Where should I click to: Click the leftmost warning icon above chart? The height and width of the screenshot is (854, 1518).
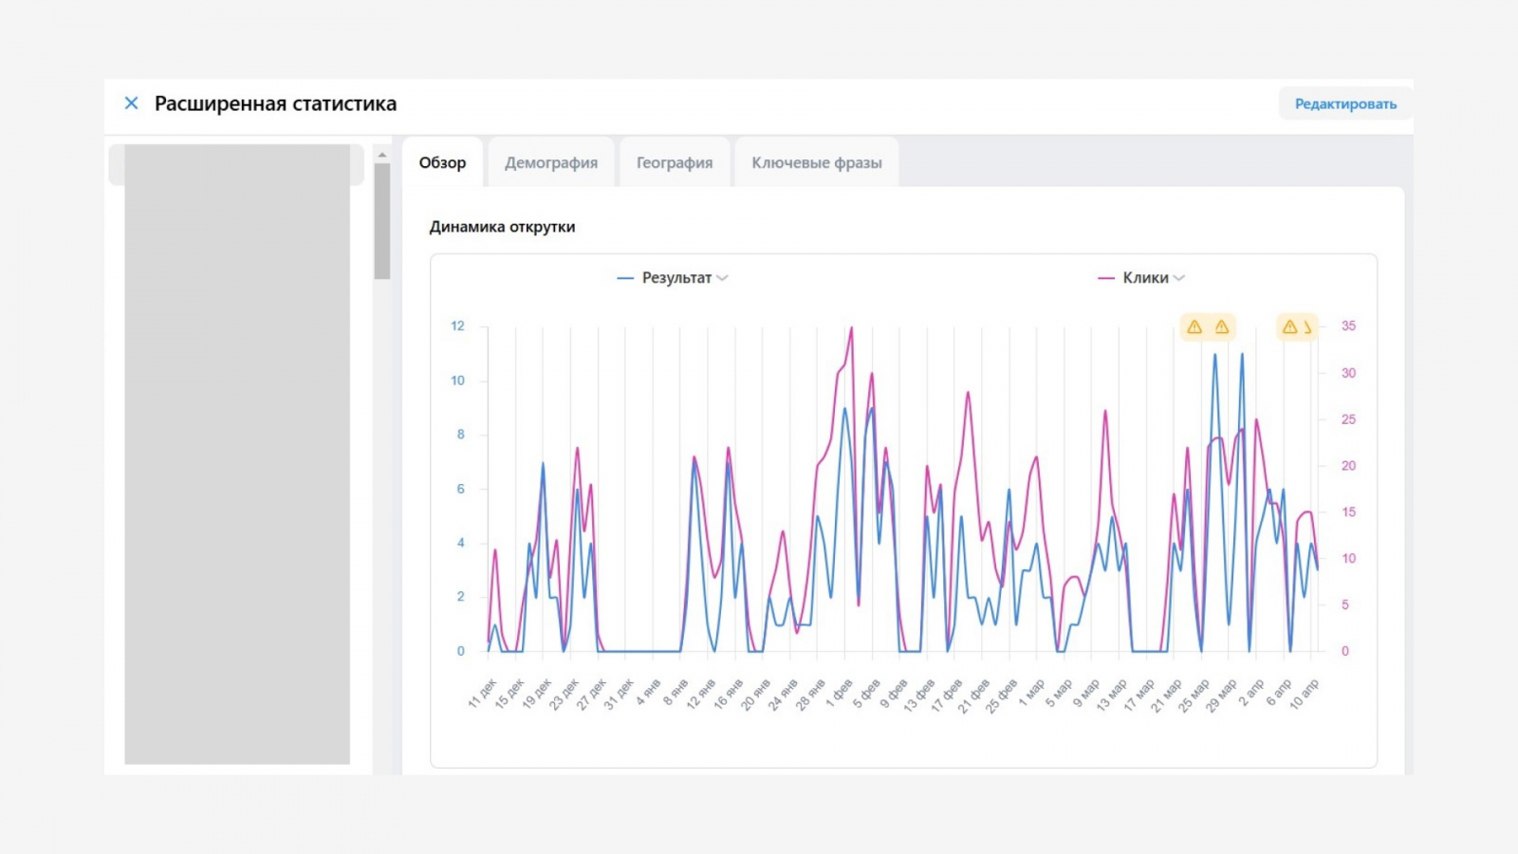1194,327
